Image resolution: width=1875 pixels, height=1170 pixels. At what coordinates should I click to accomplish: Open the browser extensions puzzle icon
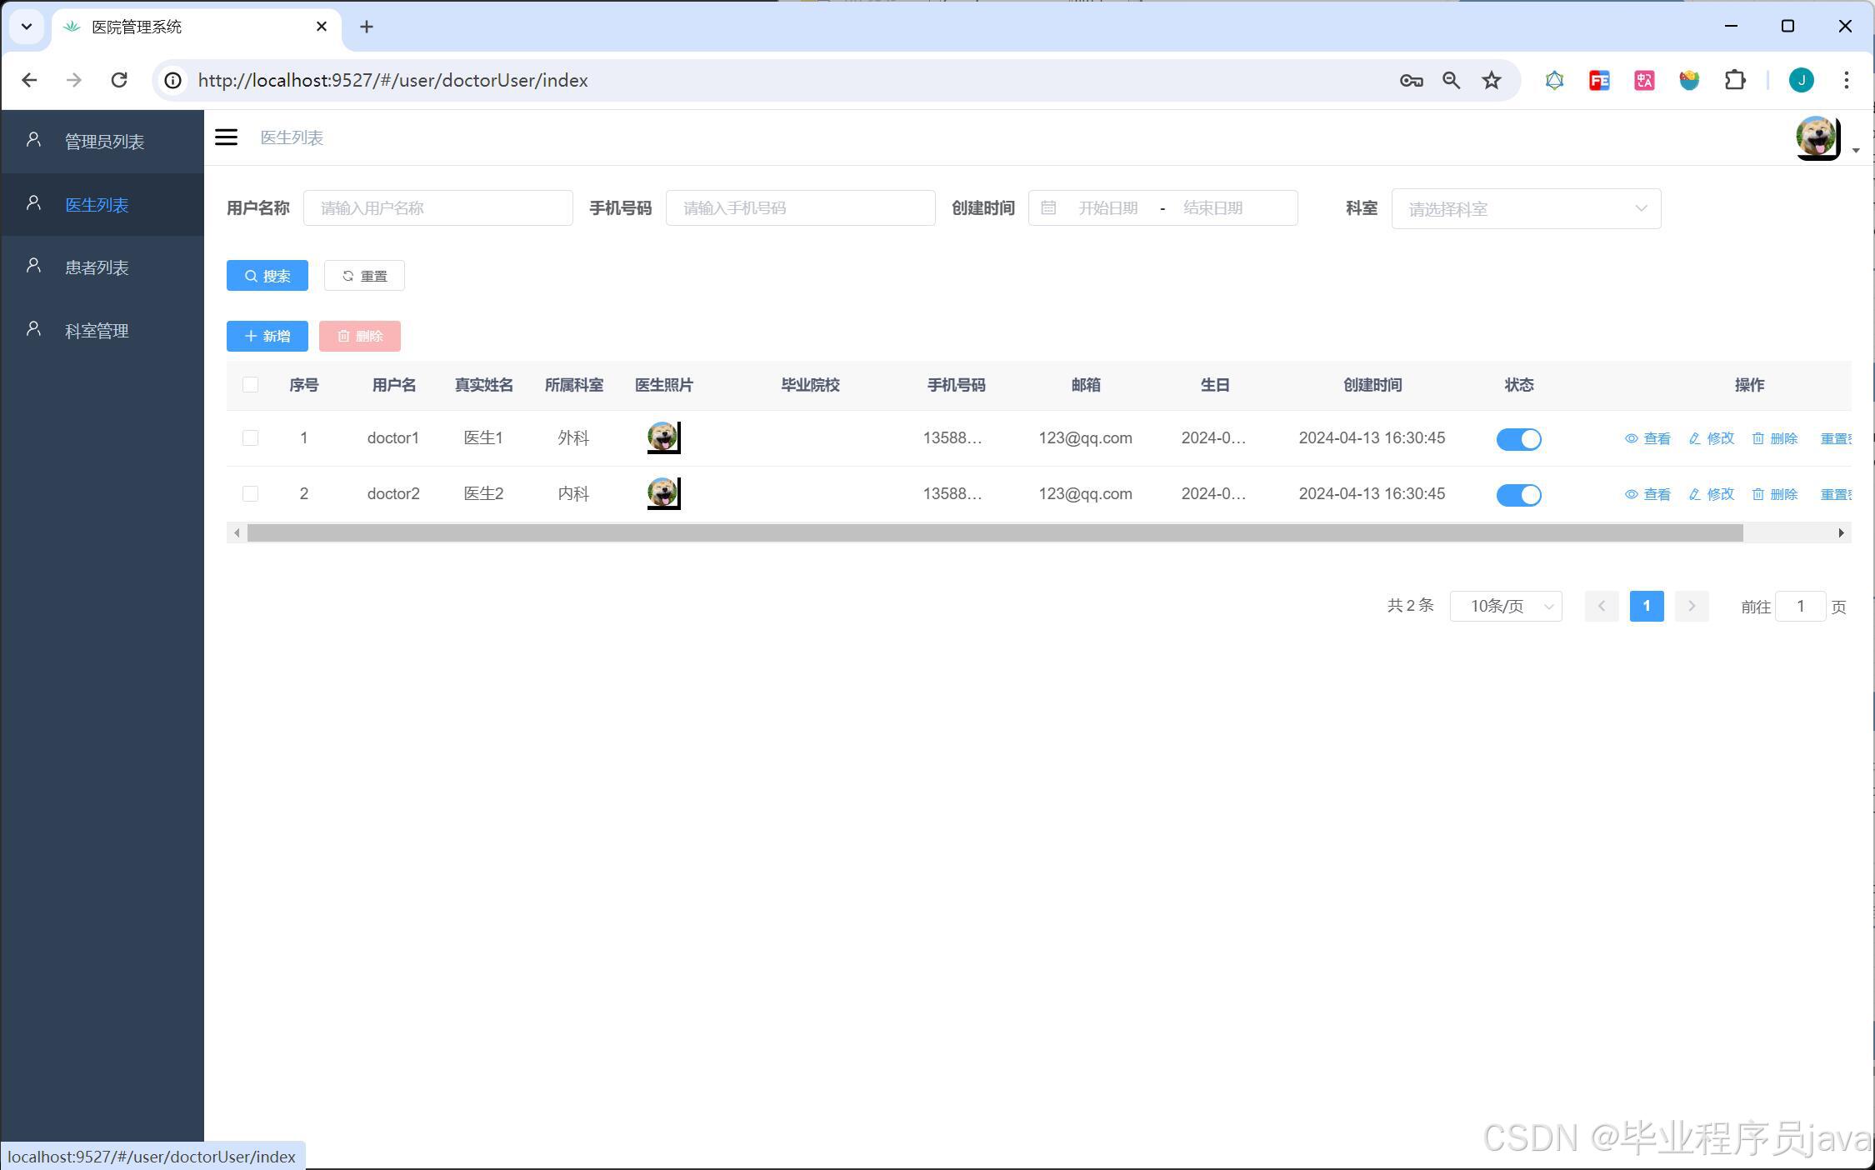pyautogui.click(x=1735, y=80)
